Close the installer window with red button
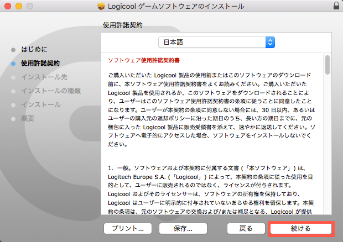 (8, 6)
